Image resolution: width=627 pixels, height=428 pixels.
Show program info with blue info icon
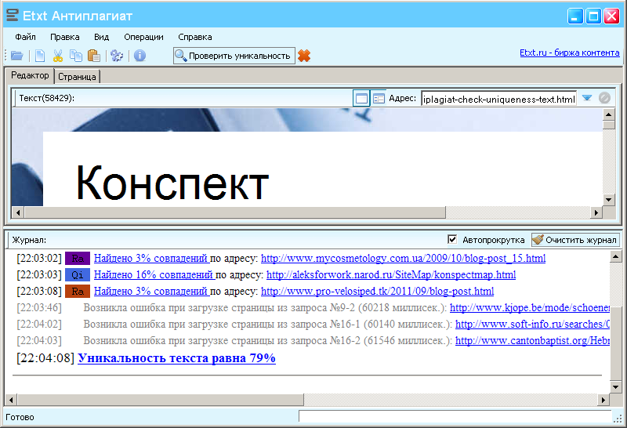pyautogui.click(x=140, y=56)
